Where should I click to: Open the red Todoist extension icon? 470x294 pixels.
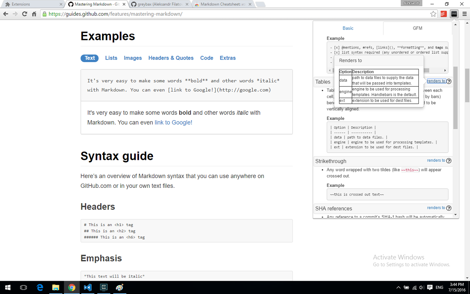444,14
